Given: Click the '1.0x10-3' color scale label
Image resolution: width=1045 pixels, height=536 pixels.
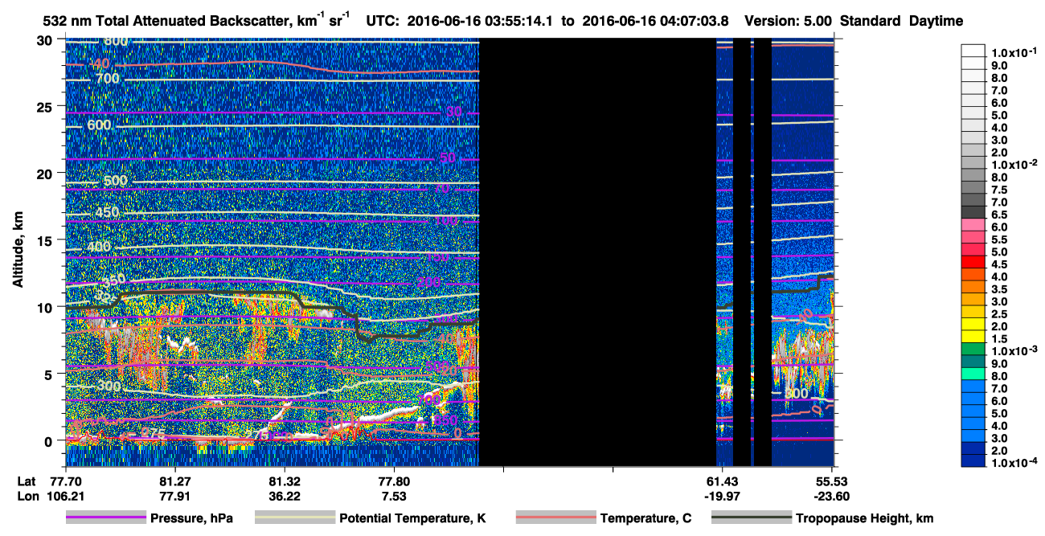Looking at the screenshot, I should pos(1015,351).
